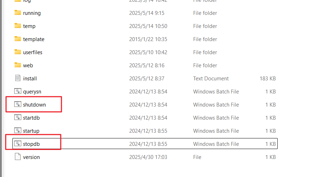Viewport: 332px width, 177px height.
Task: Select the running folder icon
Action: coord(17,13)
